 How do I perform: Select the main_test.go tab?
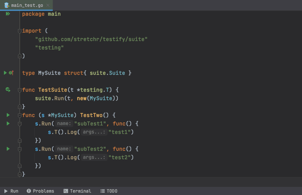tap(27, 5)
